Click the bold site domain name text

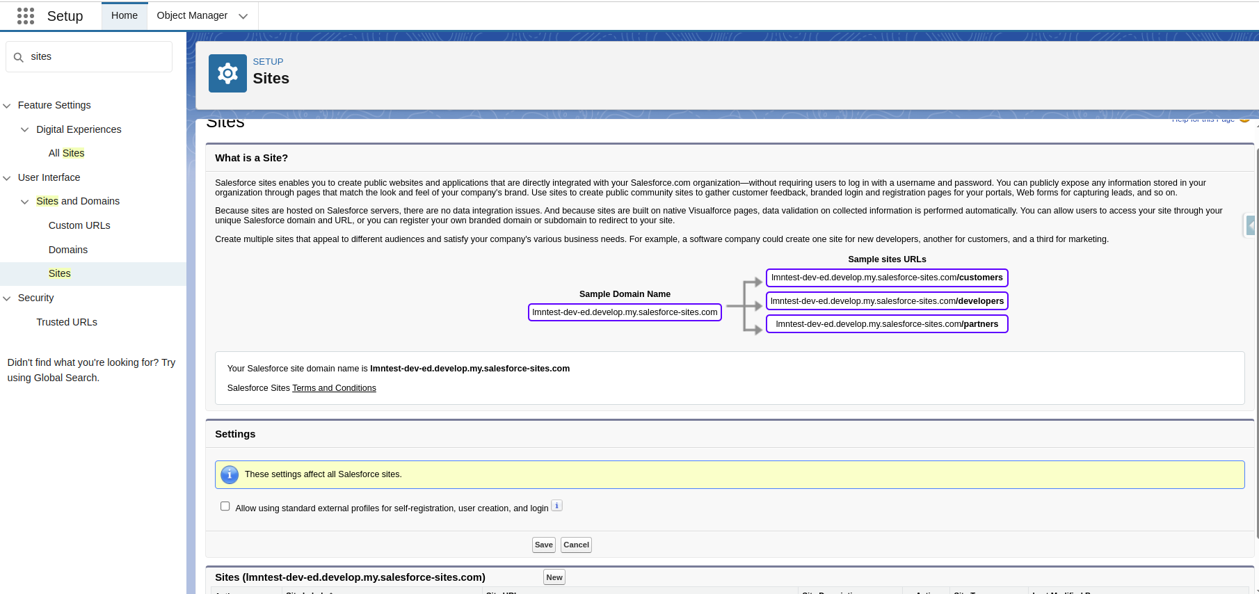(470, 369)
